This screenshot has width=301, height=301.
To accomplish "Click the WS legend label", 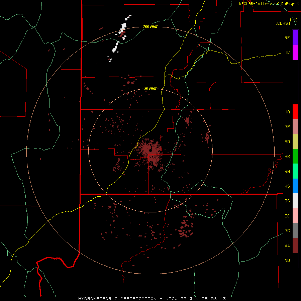I will click(x=287, y=186).
